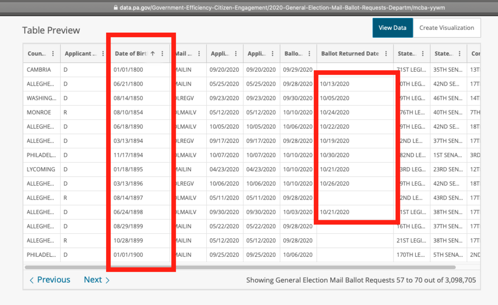The image size is (498, 305).
Task: Go to the Previous page of results
Action: 50,280
